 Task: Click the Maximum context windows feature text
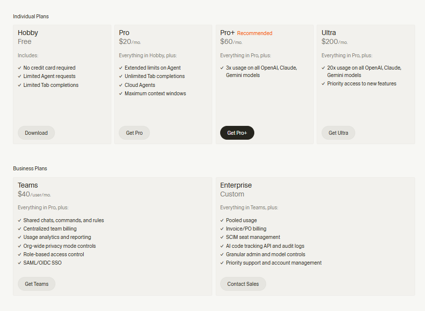point(155,93)
